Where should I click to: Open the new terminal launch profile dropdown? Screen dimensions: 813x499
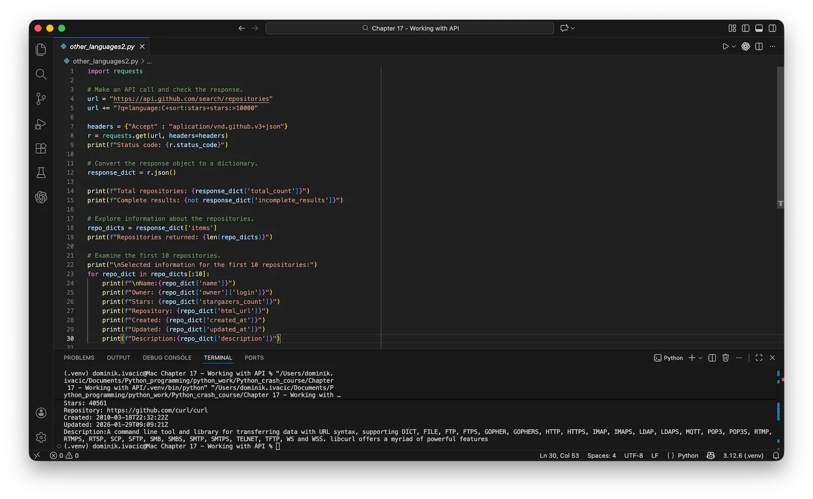(701, 358)
